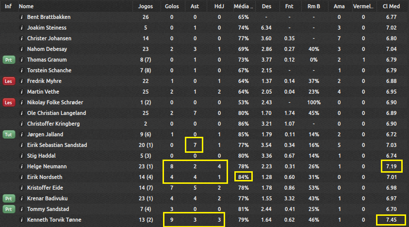Viewport: 409px width, 227px height.
Task: Click the Les injury badge for Fredrik Myhre
Action: pyautogui.click(x=8, y=81)
